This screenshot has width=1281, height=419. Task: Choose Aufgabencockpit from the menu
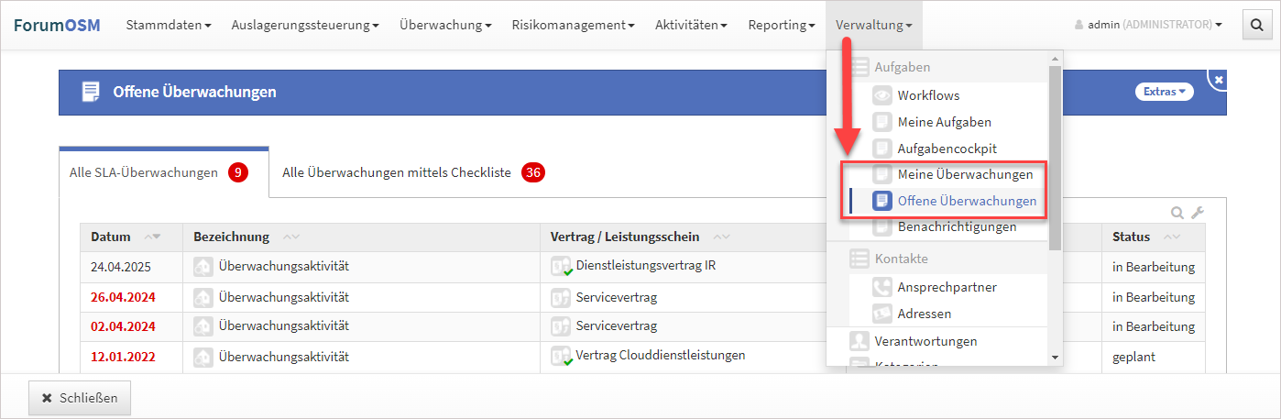pos(947,148)
